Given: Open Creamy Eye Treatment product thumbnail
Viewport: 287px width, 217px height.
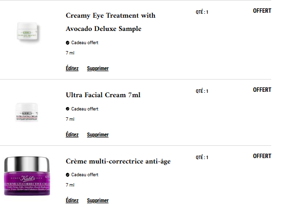Looking at the screenshot, I should 28,31.
